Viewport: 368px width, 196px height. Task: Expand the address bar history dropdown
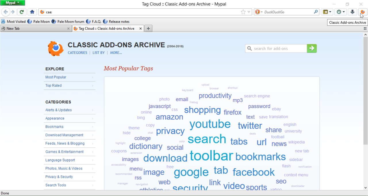[249, 12]
